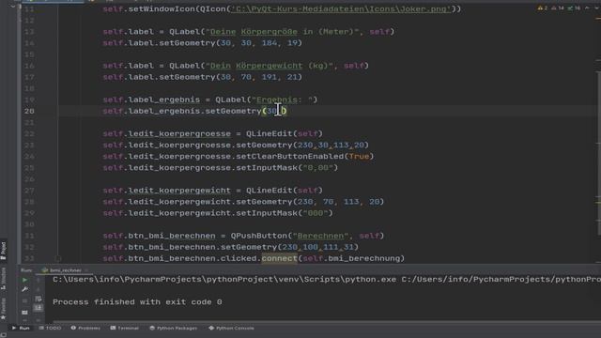The height and width of the screenshot is (338, 601).
Task: Click the weak warning indicator showing 14
Action: click(558, 8)
